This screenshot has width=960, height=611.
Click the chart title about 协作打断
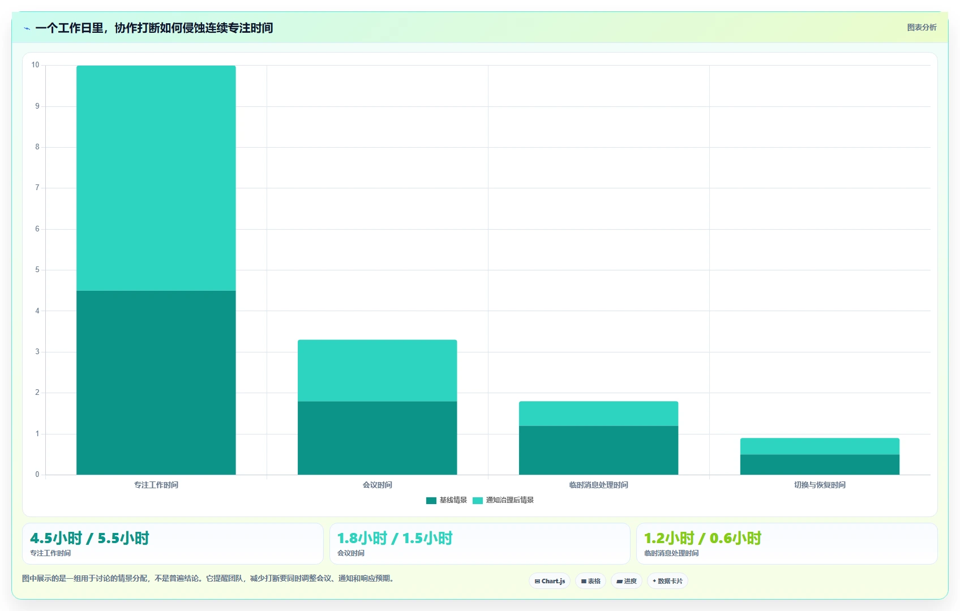[154, 28]
